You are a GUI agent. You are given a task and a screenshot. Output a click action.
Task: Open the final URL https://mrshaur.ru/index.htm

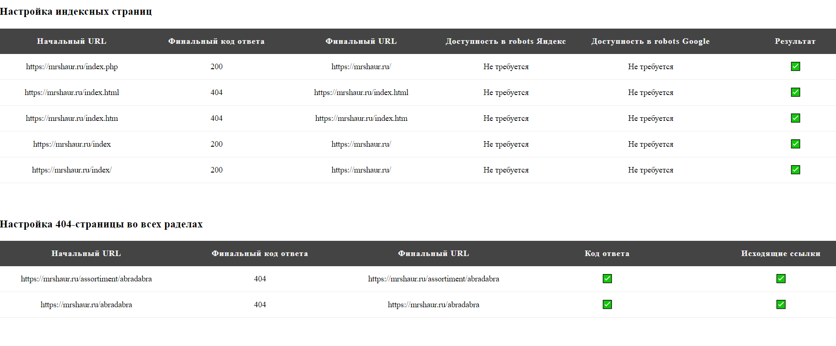(x=361, y=119)
